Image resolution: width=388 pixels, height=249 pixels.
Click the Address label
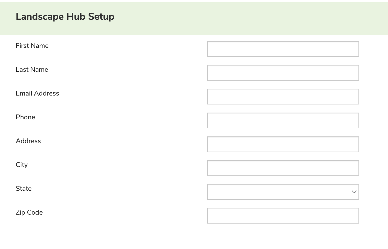pos(28,141)
